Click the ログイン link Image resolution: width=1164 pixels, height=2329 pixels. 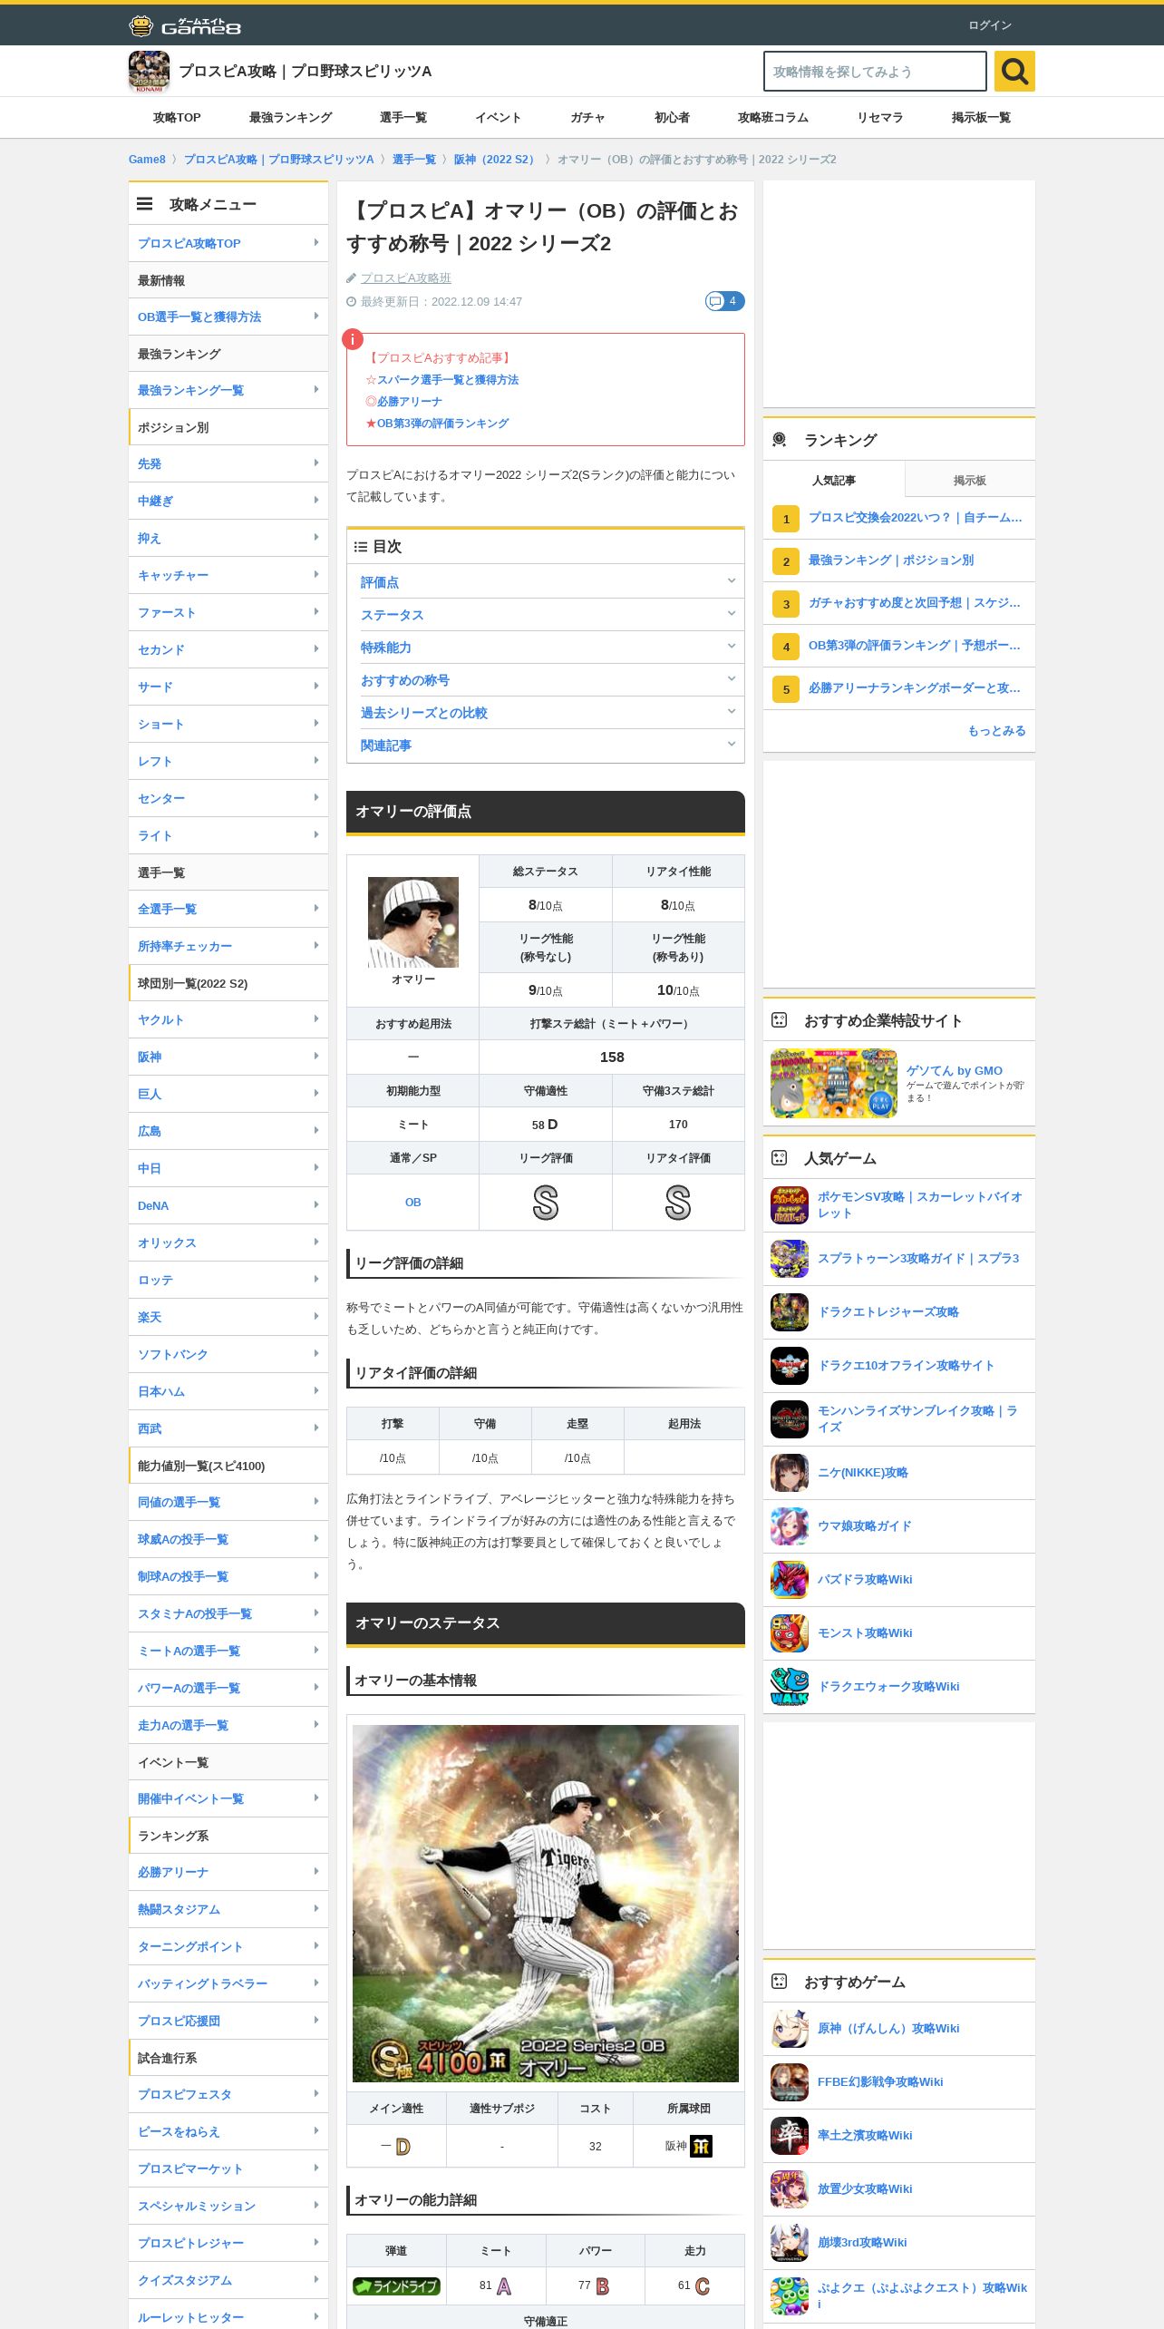point(990,25)
